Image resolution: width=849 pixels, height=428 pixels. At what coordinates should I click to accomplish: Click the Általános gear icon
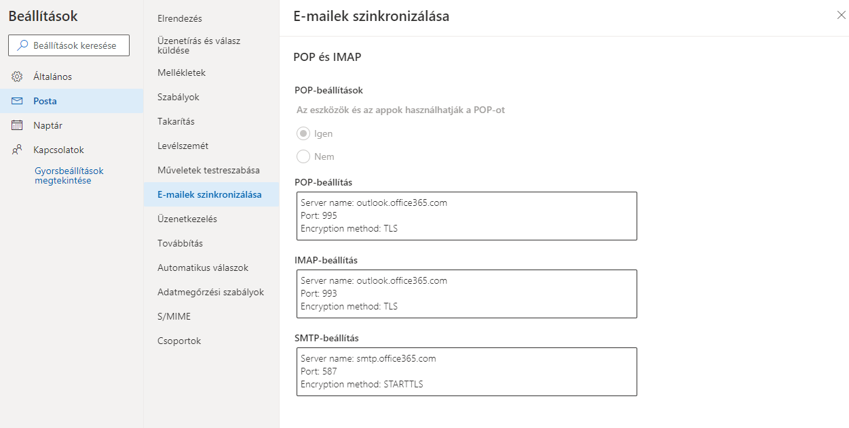(x=18, y=77)
